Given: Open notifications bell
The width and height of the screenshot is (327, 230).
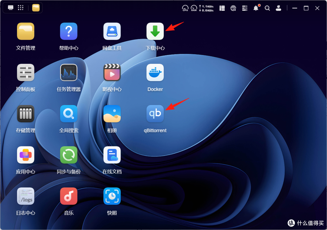Looking at the screenshot, I should click(x=256, y=8).
